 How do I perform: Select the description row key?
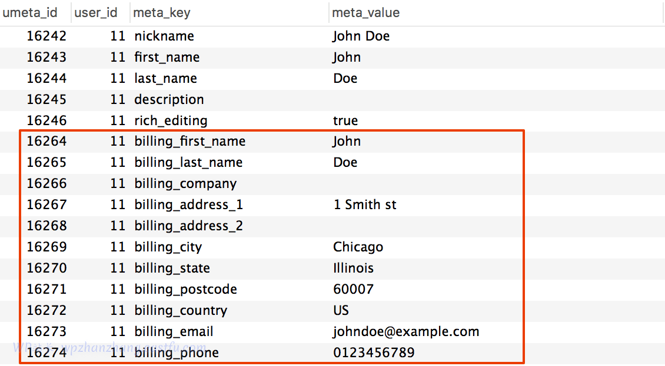tap(169, 100)
